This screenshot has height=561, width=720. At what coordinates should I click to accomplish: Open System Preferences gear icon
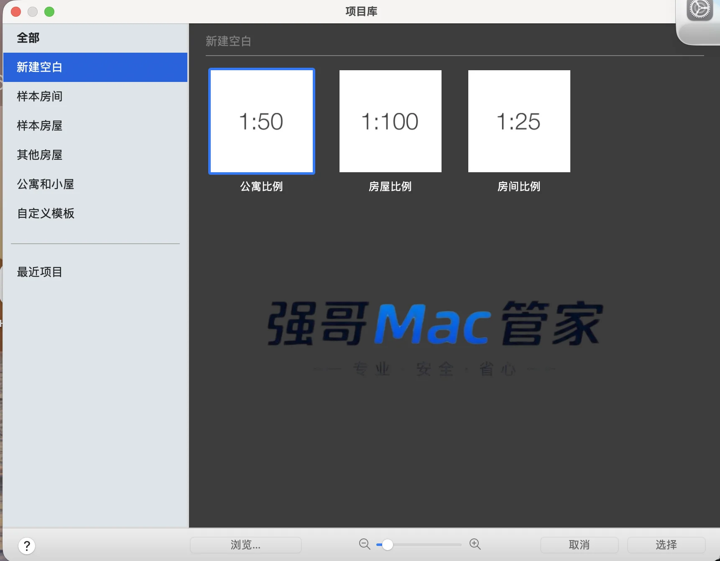(x=700, y=9)
